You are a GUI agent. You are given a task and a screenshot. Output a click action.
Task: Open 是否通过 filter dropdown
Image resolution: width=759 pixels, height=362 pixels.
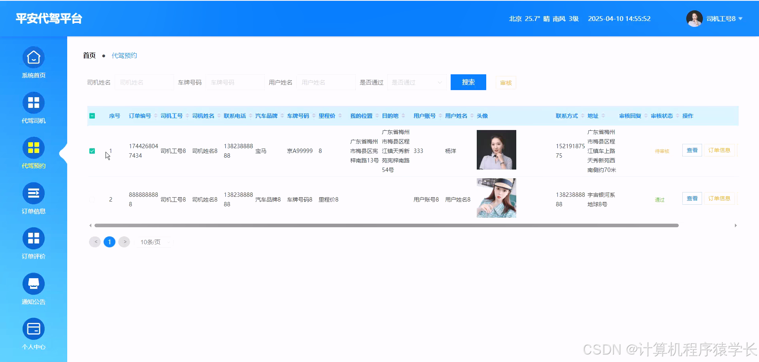coord(417,82)
